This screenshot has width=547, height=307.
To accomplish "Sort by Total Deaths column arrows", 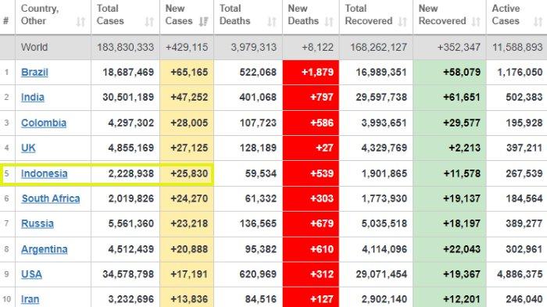I will coord(272,22).
